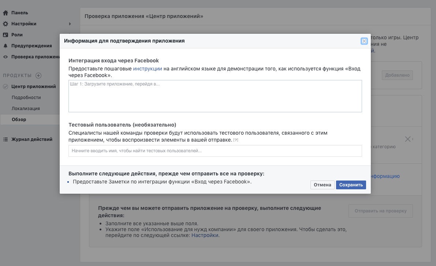Click the text Заполните все указанные выше поля
This screenshot has height=266, width=436.
(x=152, y=223)
